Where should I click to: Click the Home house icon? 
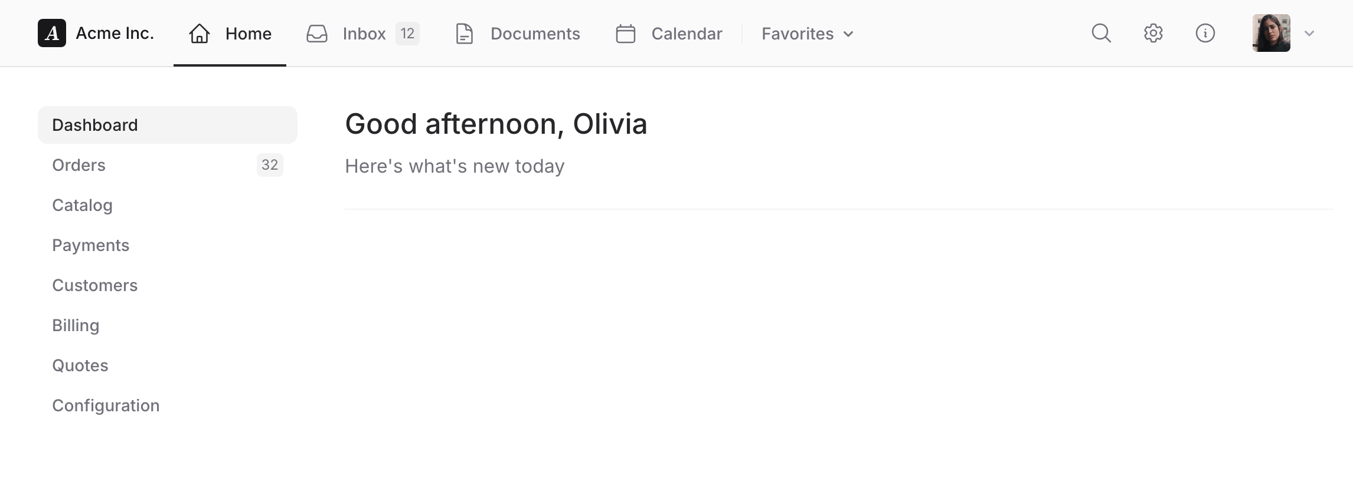(200, 34)
